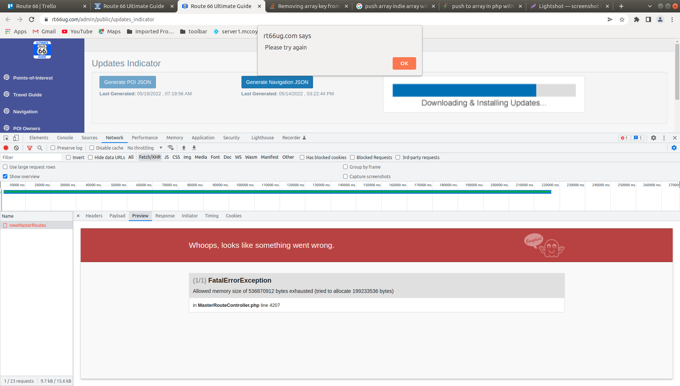The height and width of the screenshot is (386, 680).
Task: Open Chrome tab search dropdown arrow
Action: tap(650, 6)
